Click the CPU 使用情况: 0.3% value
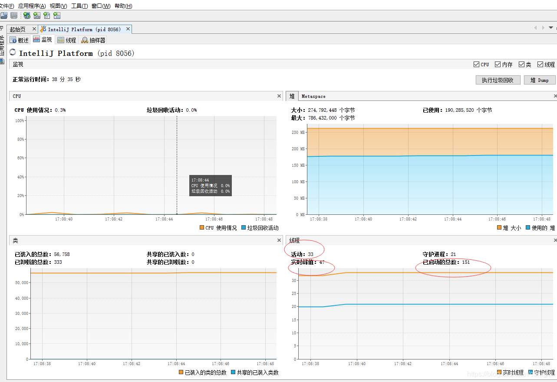This screenshot has width=557, height=382. pos(40,110)
